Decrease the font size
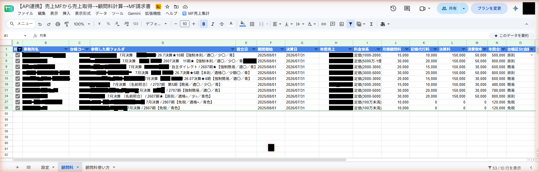This screenshot has height=172, width=539. [176, 24]
